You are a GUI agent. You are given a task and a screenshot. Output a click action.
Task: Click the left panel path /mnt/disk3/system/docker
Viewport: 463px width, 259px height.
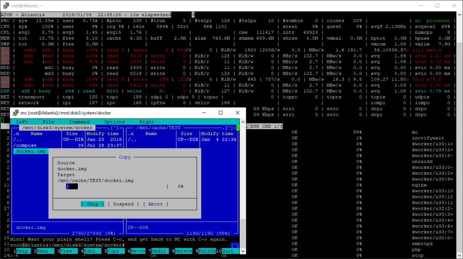pos(57,128)
